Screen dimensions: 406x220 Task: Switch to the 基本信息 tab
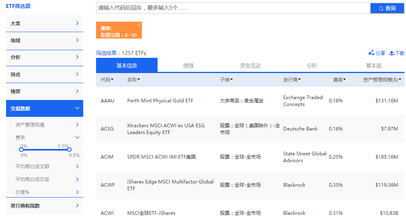[x=127, y=66]
